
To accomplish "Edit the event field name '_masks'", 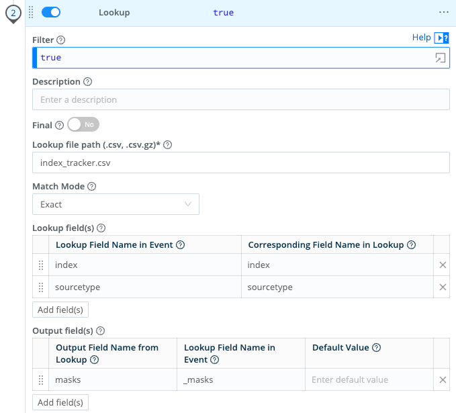I will (x=241, y=379).
